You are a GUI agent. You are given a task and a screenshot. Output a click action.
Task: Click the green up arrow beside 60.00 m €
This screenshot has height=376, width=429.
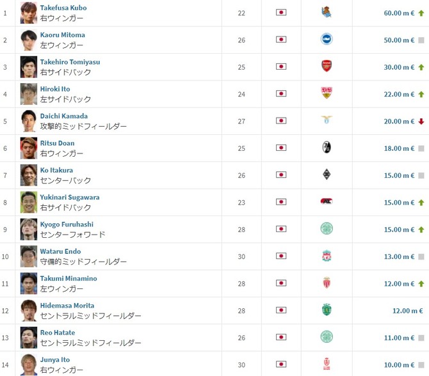[421, 13]
